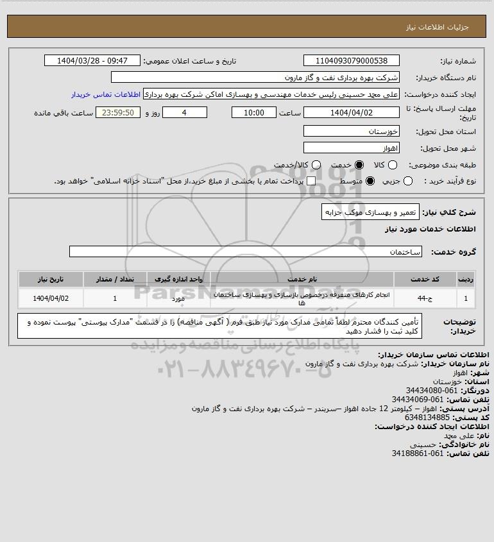Click the واحد اندازه گیری column header

click(x=178, y=279)
